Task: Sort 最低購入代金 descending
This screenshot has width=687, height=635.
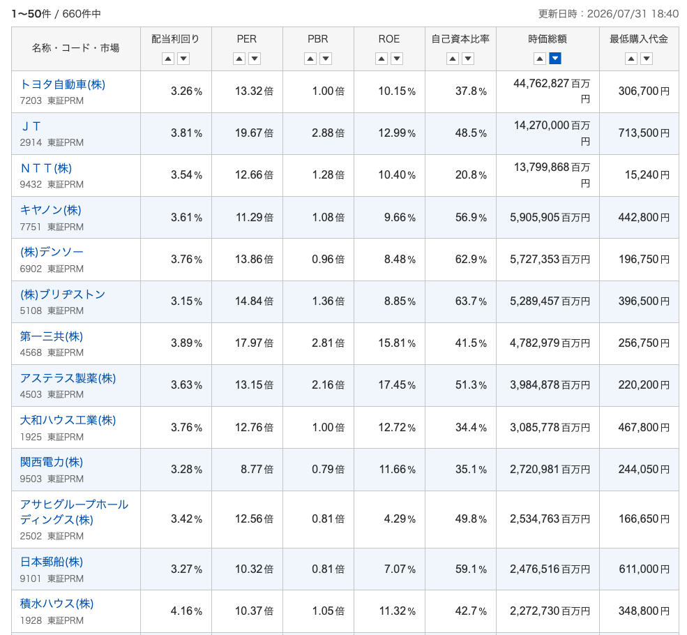Action: click(647, 59)
